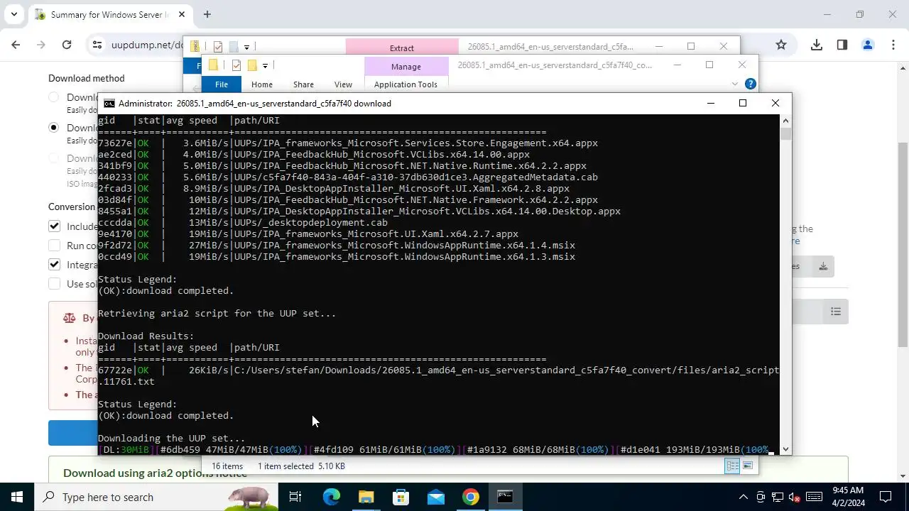The width and height of the screenshot is (909, 511).
Task: Click the console vertical scrollbar thumb
Action: [x=785, y=133]
